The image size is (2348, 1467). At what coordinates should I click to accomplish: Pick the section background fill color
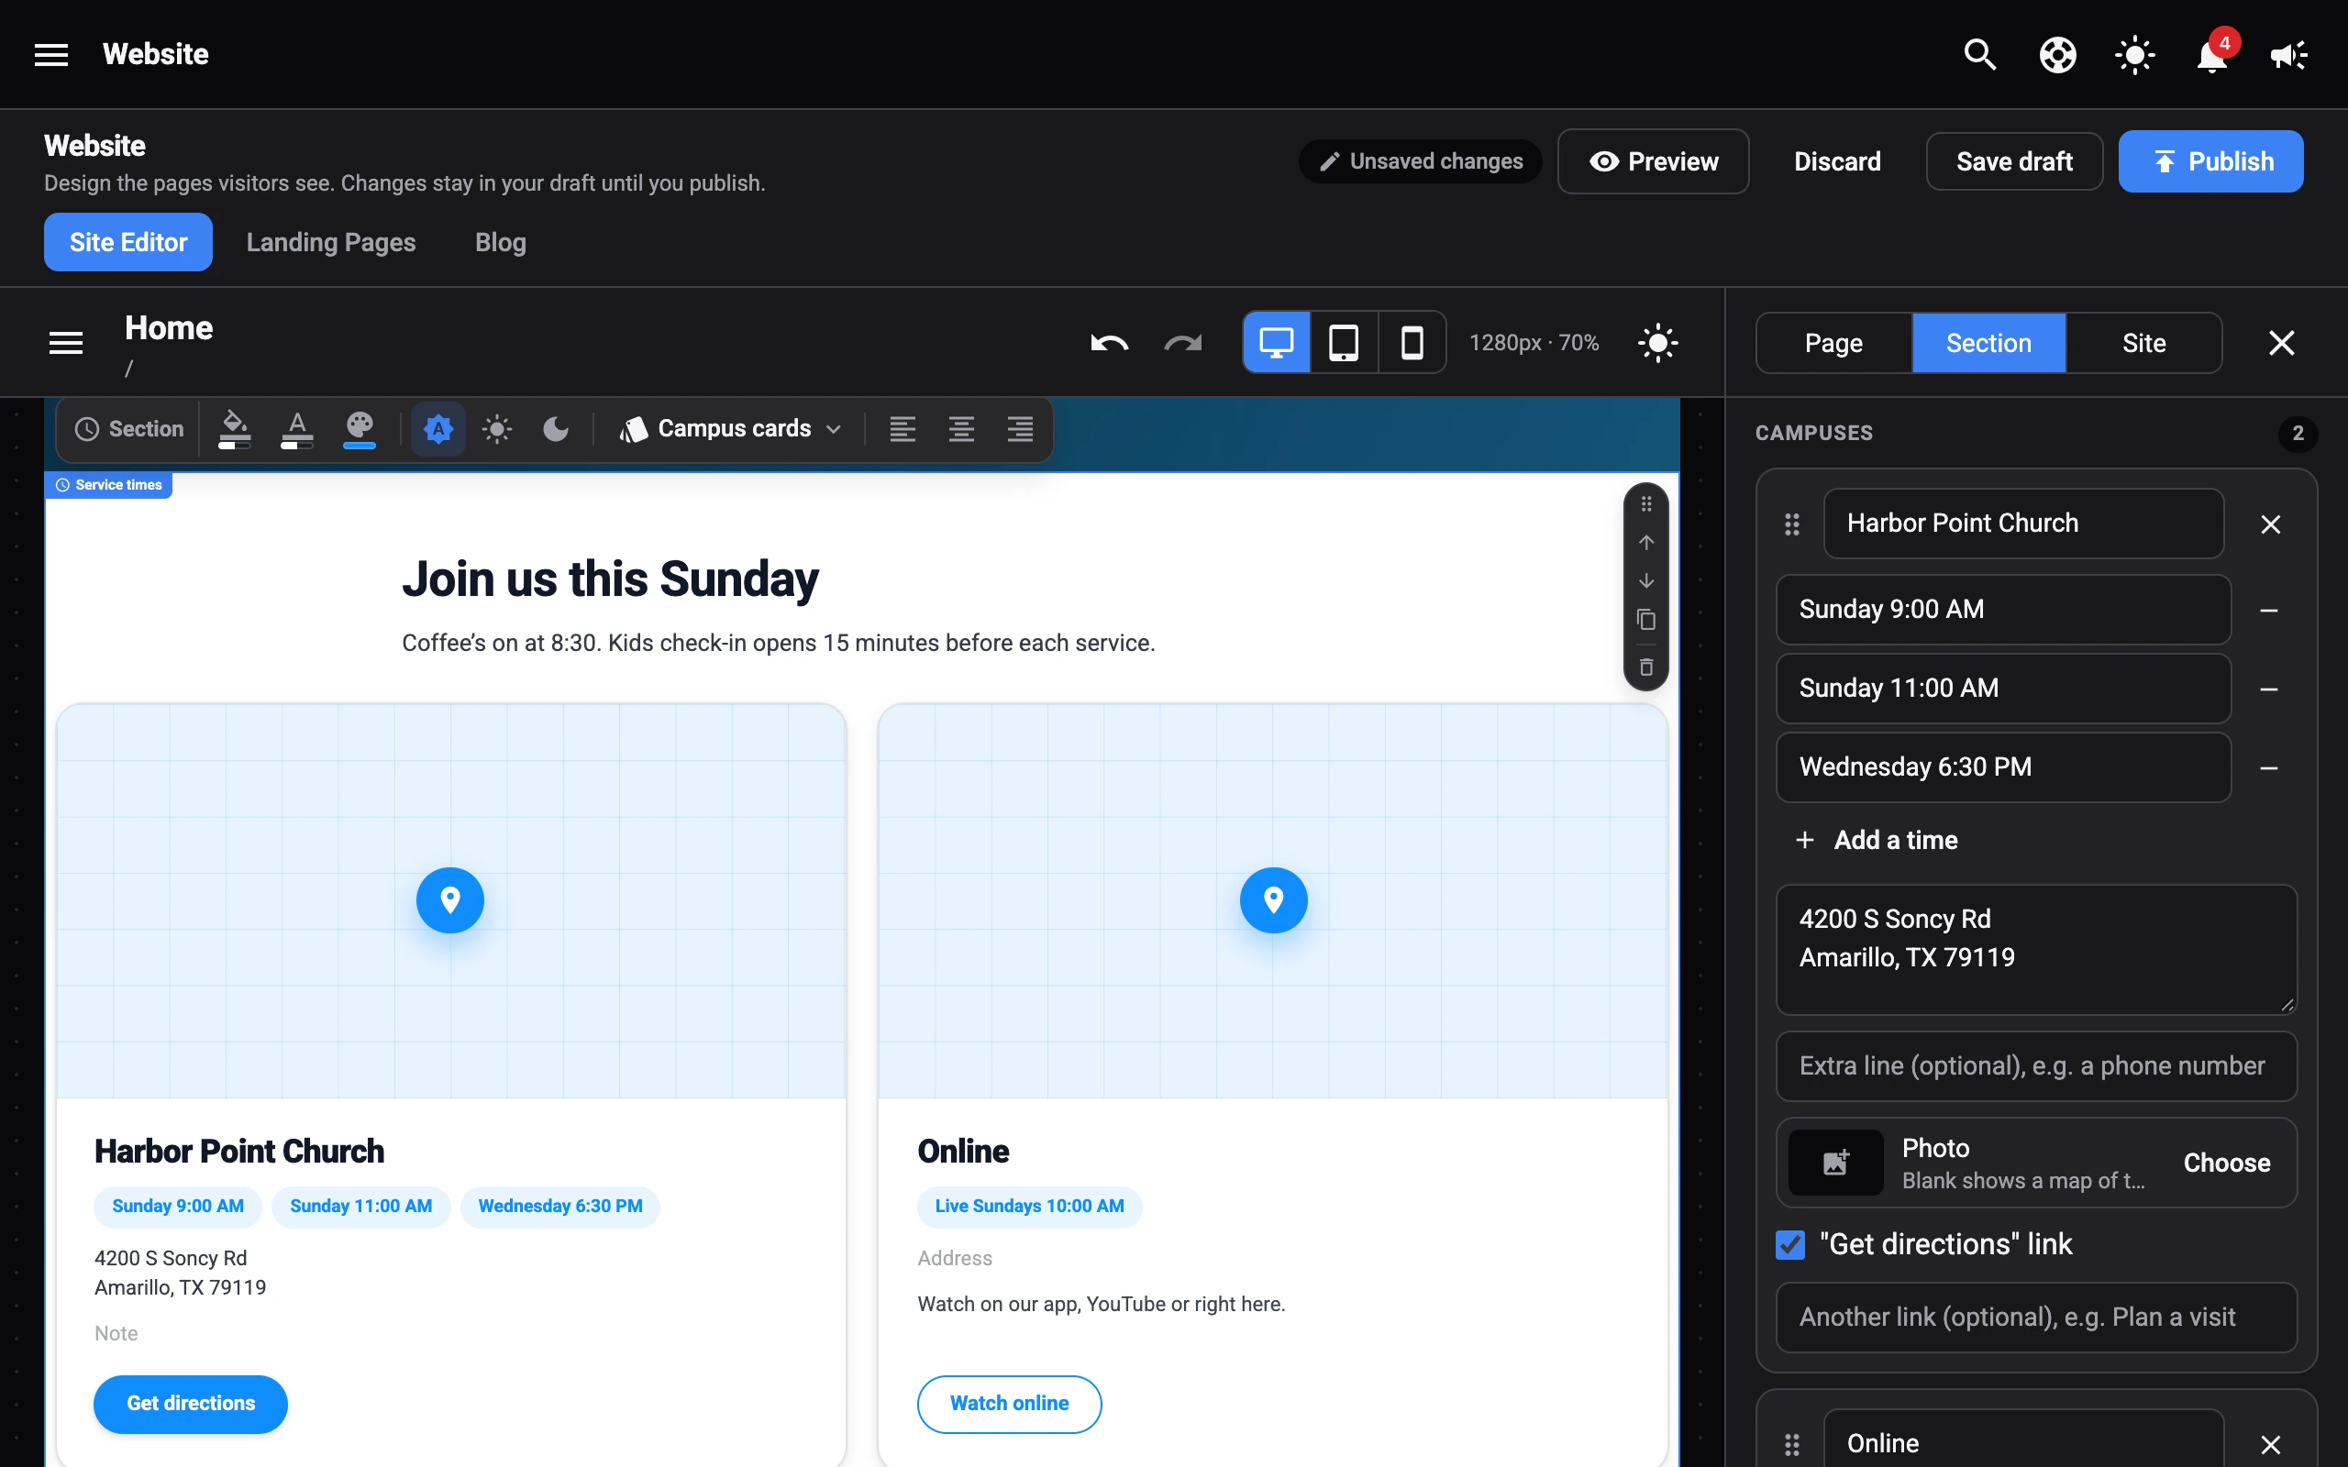click(234, 429)
